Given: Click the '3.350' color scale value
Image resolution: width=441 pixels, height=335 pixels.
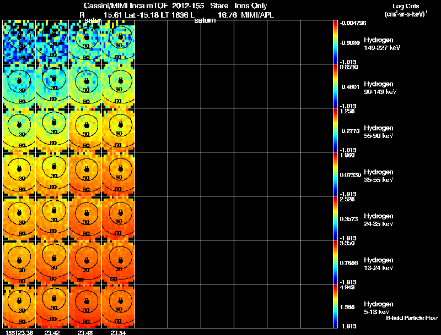Looking at the screenshot, I should 347,243.
